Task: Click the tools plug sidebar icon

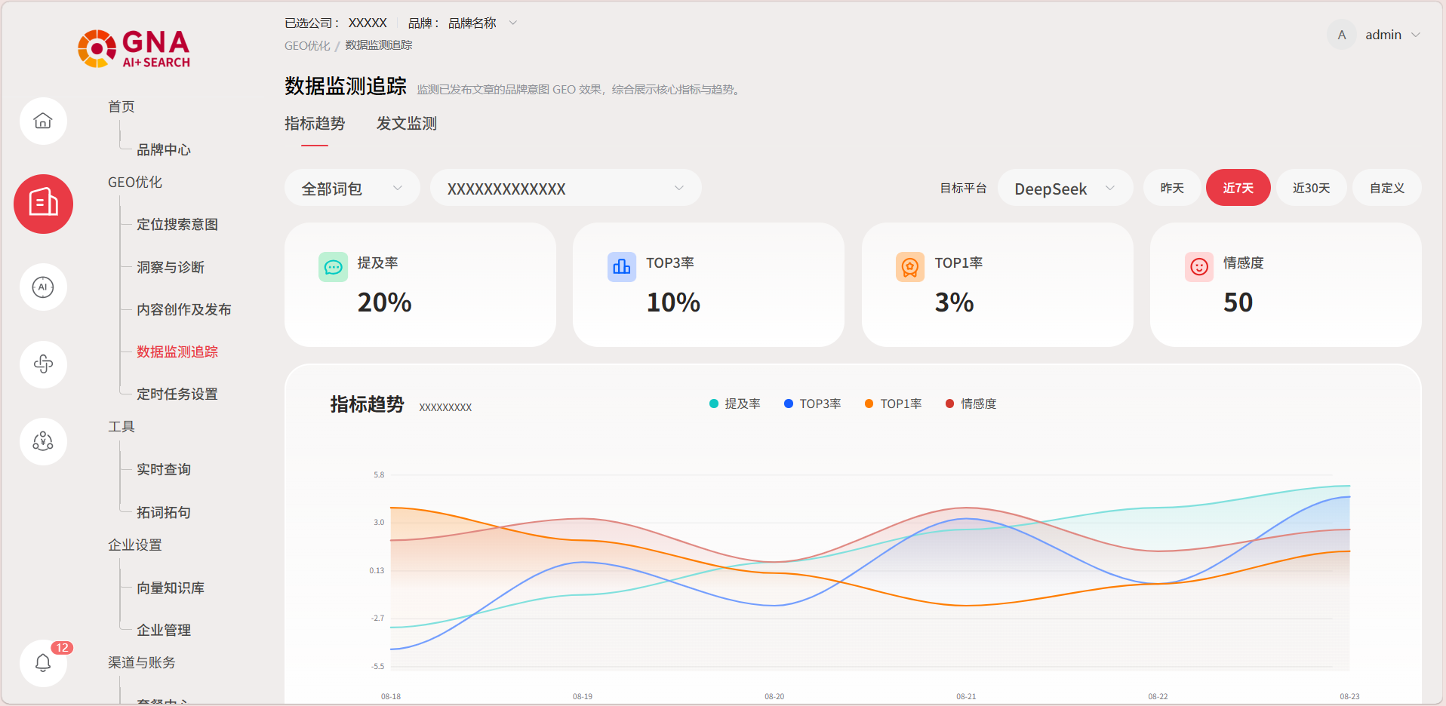Action: 43,364
